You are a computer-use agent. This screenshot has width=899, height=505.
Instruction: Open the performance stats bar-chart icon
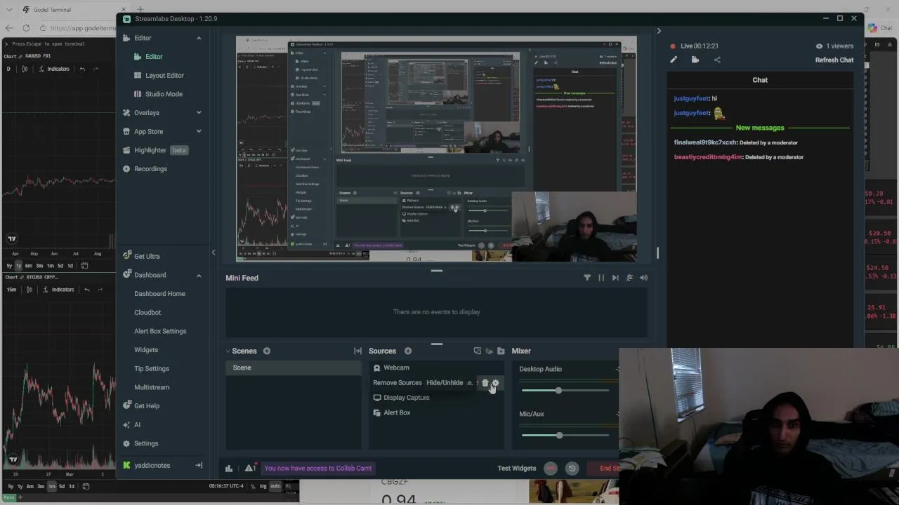pos(229,469)
